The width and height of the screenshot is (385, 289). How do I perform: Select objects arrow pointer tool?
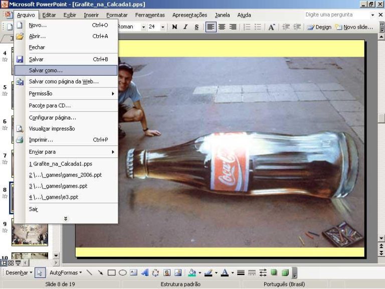pyautogui.click(x=40, y=273)
